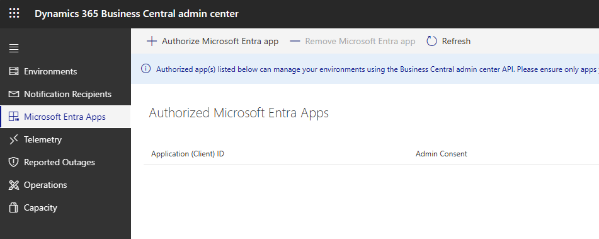Click Remove Microsoft Entra app
The image size is (599, 239).
352,41
